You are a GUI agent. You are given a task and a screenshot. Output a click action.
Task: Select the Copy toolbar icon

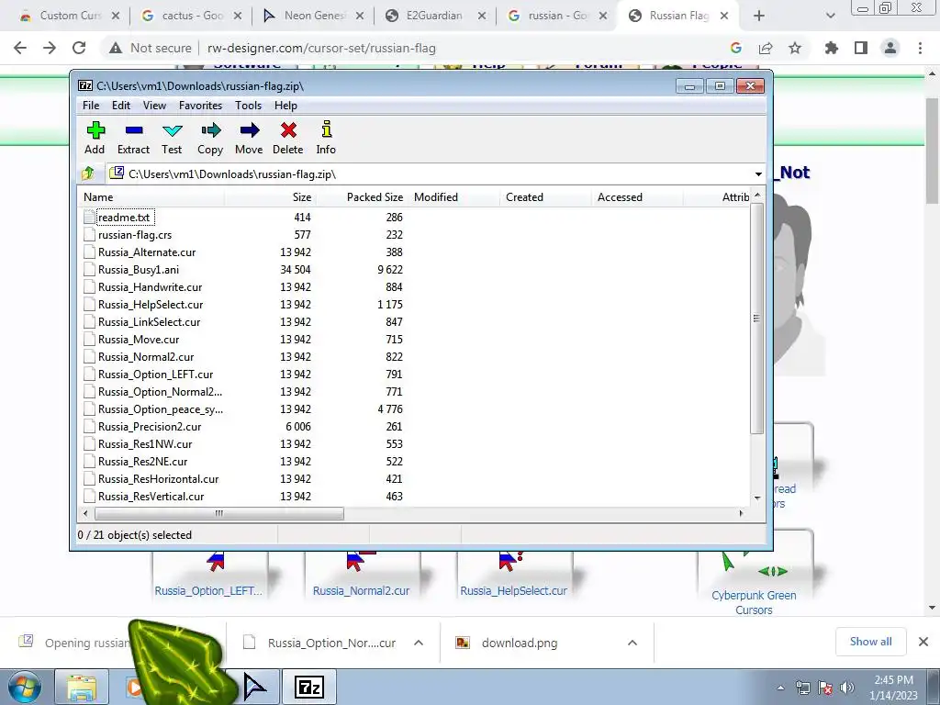(x=210, y=138)
